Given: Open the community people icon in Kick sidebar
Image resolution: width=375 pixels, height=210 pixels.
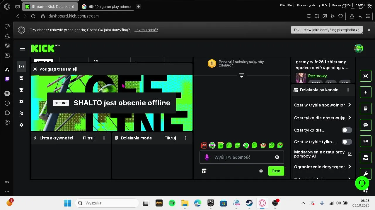Looking at the screenshot, I should 21,113.
